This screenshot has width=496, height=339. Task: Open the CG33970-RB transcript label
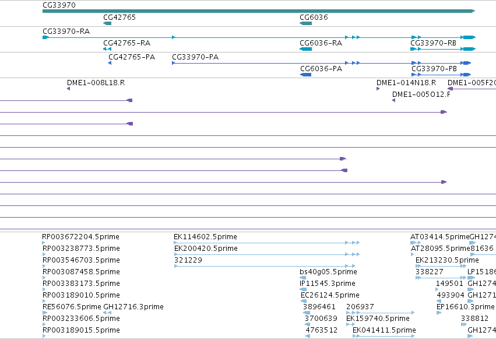[x=434, y=43]
